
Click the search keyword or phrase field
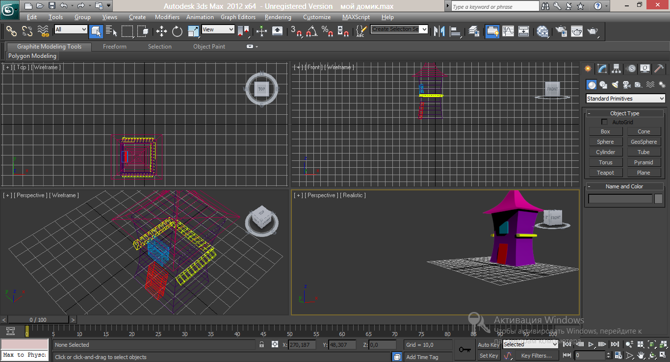pyautogui.click(x=494, y=6)
